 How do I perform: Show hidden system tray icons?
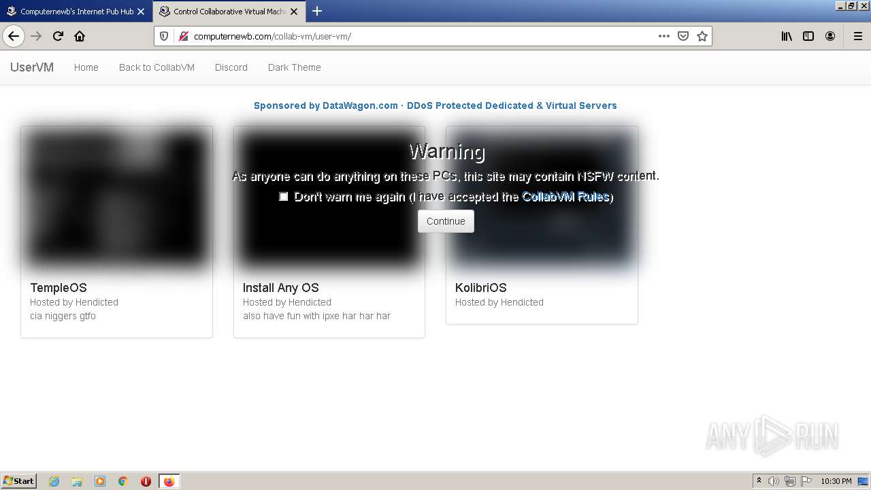tap(759, 481)
